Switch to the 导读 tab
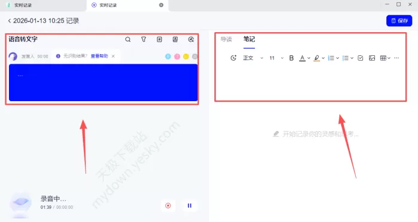418x222 pixels. click(x=226, y=39)
